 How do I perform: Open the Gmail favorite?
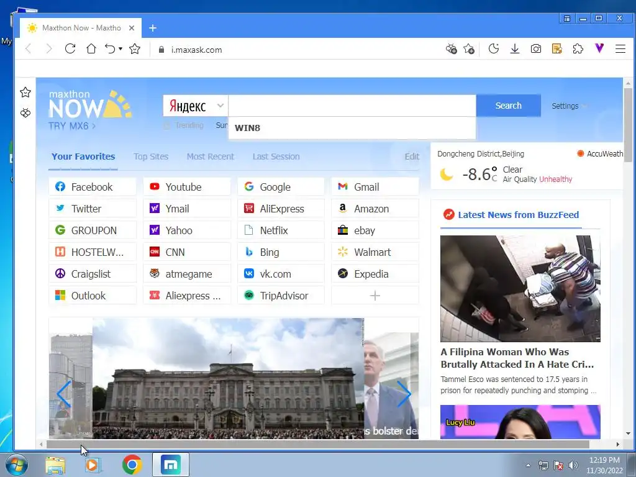pyautogui.click(x=375, y=187)
